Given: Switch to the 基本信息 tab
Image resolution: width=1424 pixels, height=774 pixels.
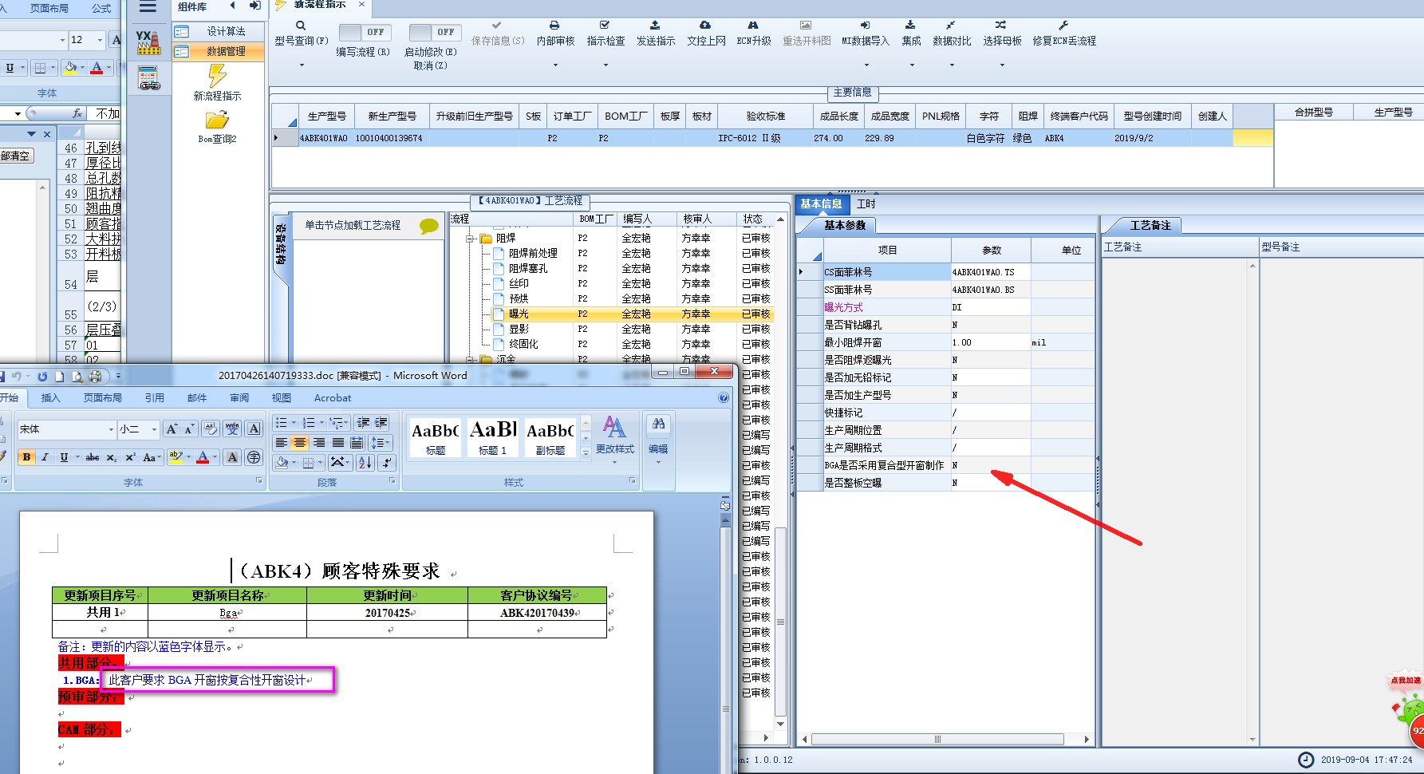Looking at the screenshot, I should click(821, 203).
